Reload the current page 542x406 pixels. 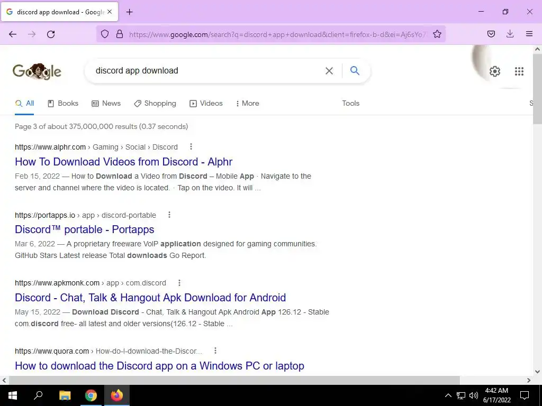[51, 34]
